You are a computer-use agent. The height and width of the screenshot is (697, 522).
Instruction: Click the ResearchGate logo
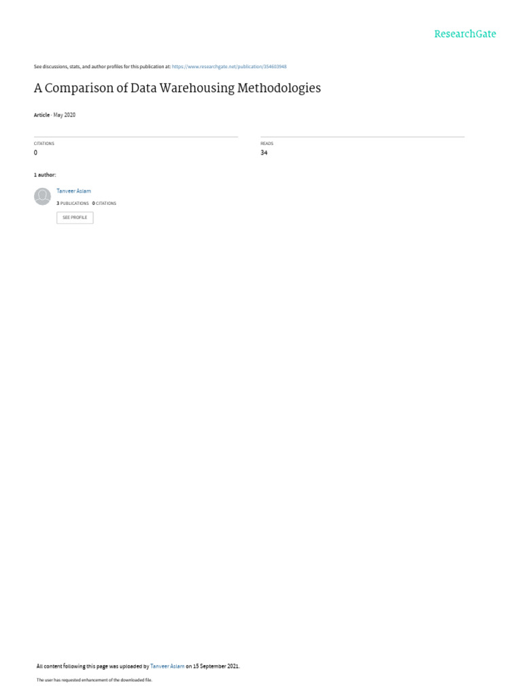pyautogui.click(x=465, y=34)
